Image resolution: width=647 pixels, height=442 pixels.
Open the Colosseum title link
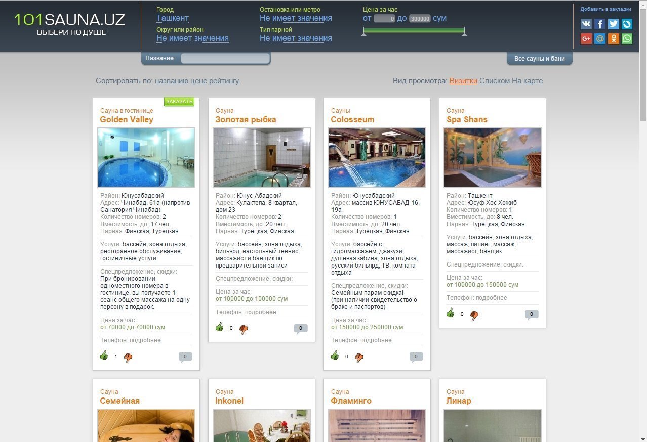coord(352,120)
